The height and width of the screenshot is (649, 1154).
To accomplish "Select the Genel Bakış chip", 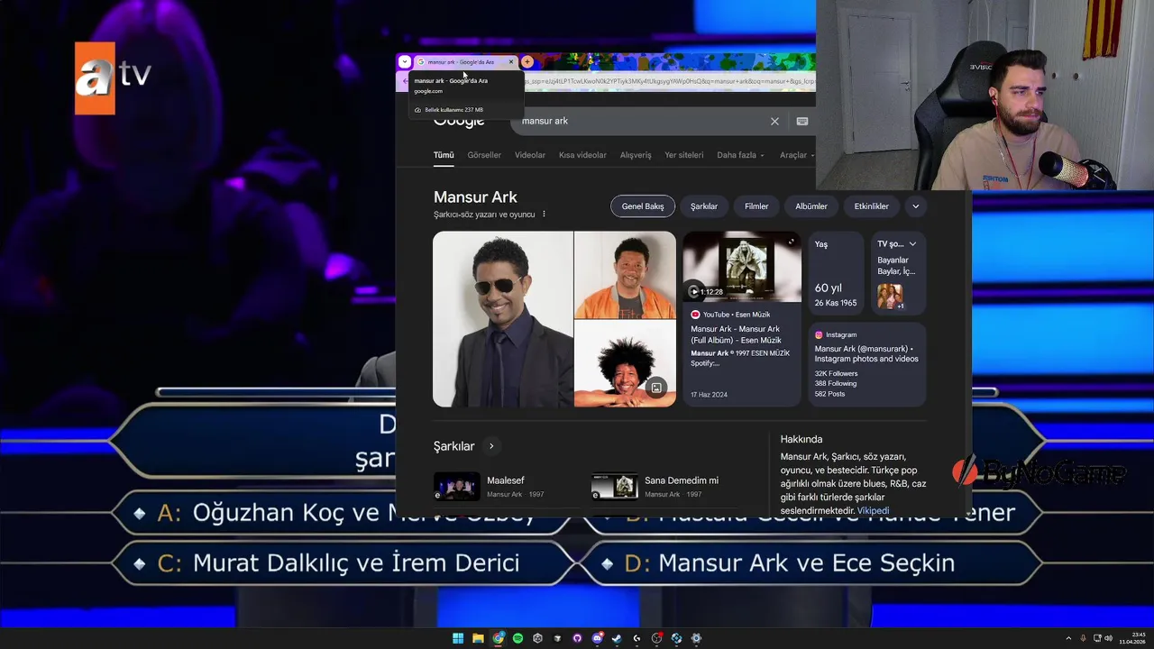I will click(x=643, y=206).
